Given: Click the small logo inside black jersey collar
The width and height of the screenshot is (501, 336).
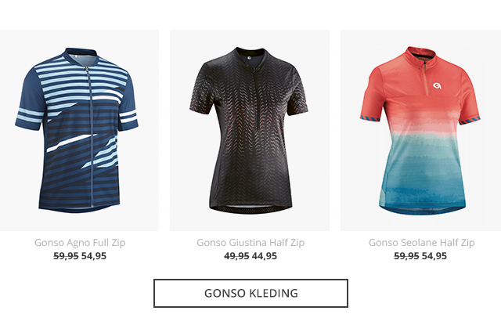Looking at the screenshot, I should [249, 58].
